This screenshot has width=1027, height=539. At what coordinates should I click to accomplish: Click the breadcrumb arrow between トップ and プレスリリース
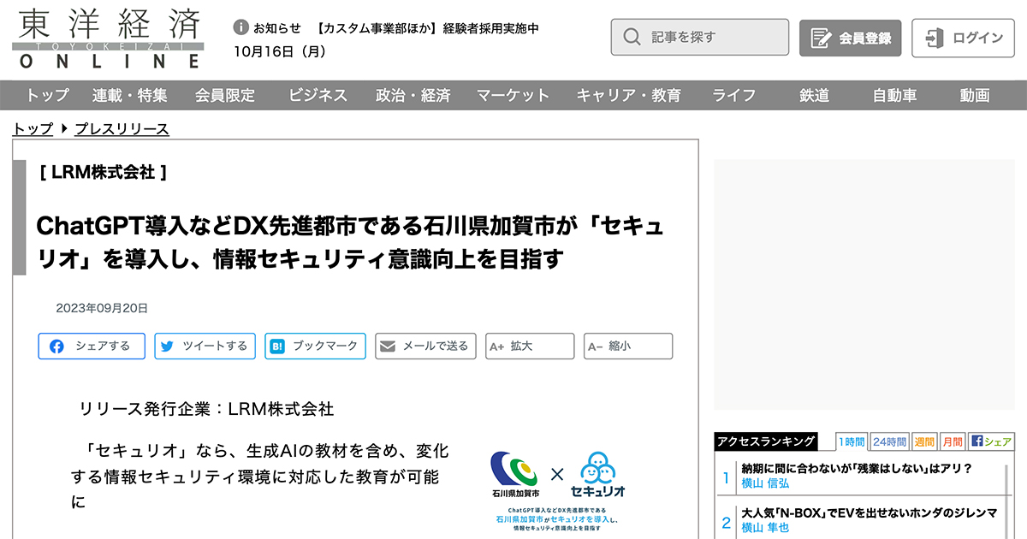click(x=64, y=129)
